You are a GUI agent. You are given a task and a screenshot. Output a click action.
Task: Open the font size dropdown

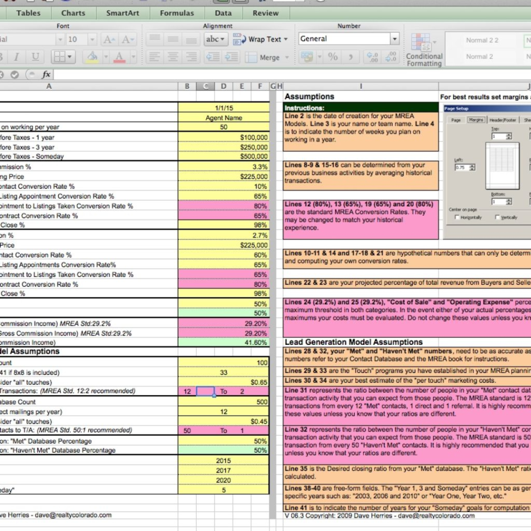(91, 40)
